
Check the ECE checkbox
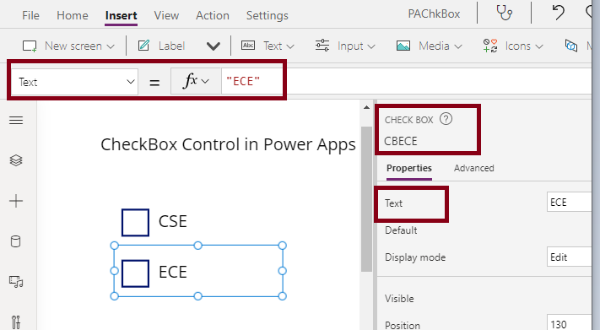[x=136, y=273]
